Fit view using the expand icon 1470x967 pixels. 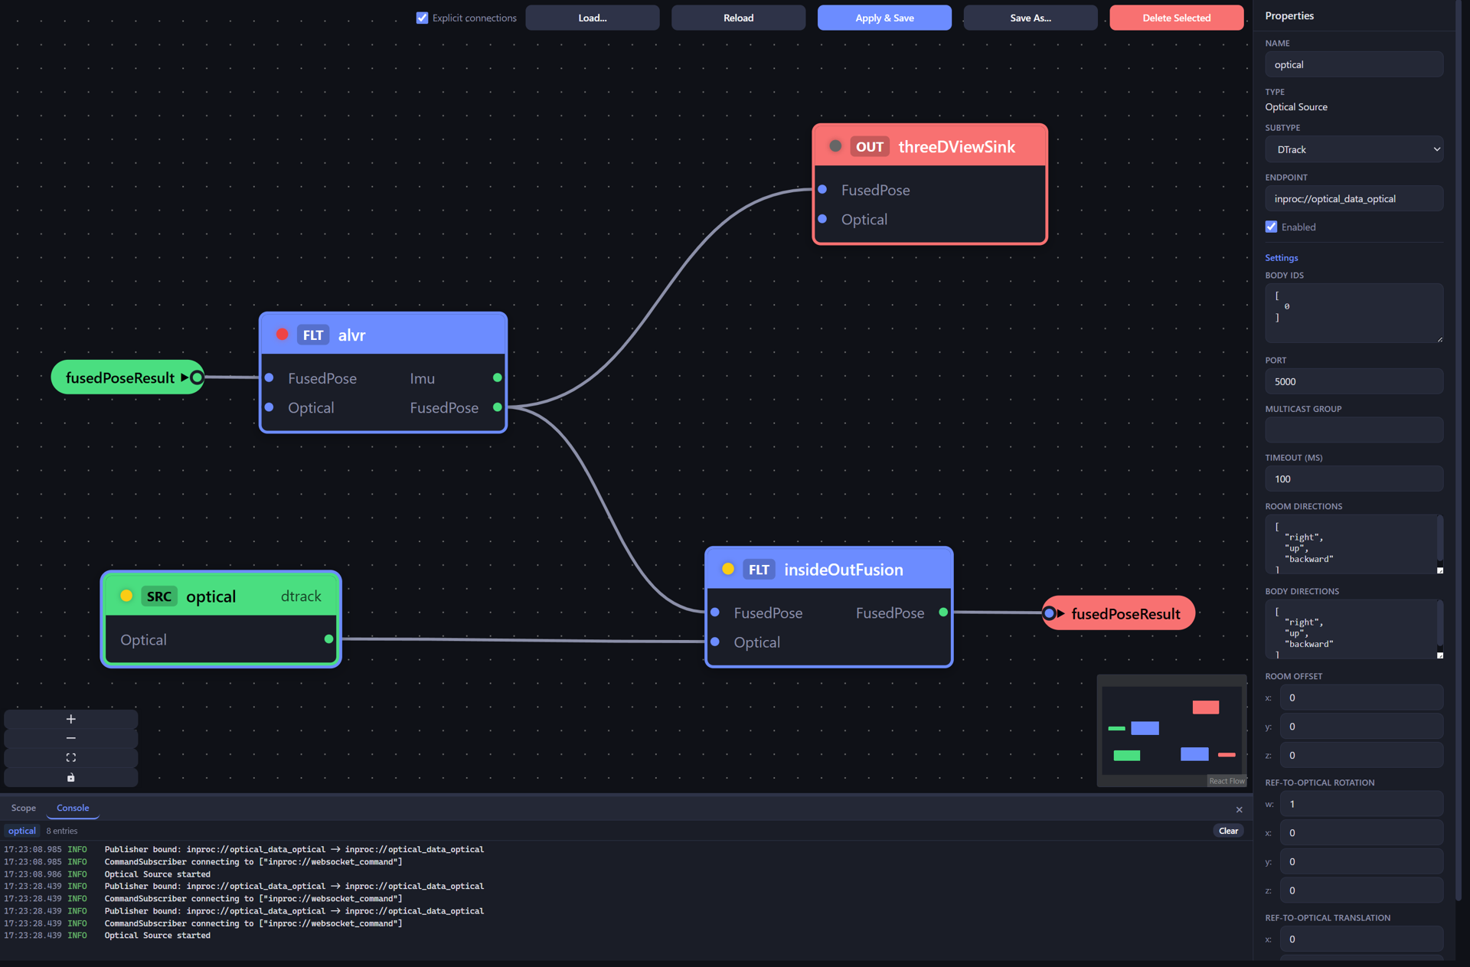[x=70, y=757]
